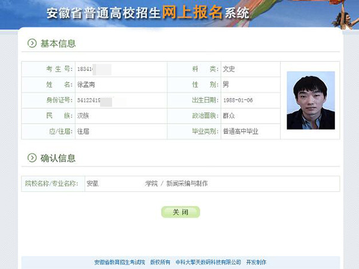The height and width of the screenshot is (269, 359).
Task: Click the candidate number value 18341
Action: [85, 69]
